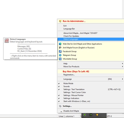Click the NVIDIA tray icon
Image resolution: width=124 pixels, height=118 pixels.
coord(91,115)
